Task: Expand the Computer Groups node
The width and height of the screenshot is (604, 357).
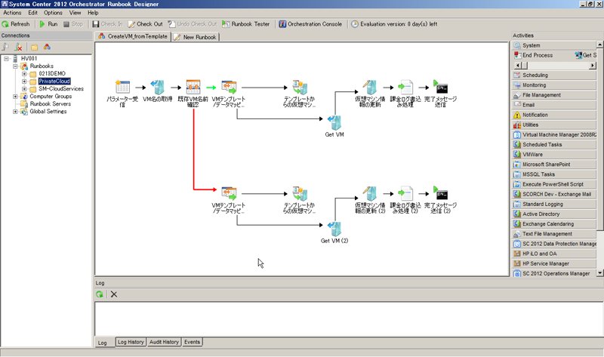Action: [15, 97]
